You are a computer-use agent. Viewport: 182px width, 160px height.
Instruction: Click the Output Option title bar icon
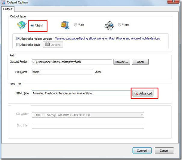pos(4,2)
